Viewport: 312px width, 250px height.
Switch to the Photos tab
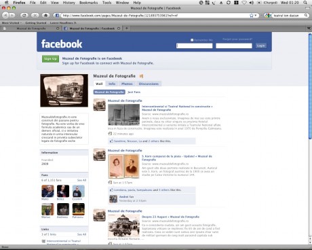[x=127, y=84]
